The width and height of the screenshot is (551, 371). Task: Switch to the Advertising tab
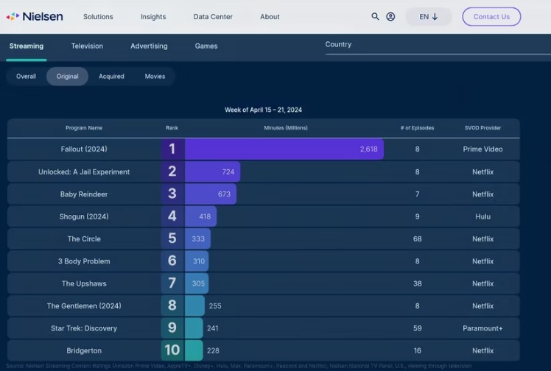click(149, 46)
